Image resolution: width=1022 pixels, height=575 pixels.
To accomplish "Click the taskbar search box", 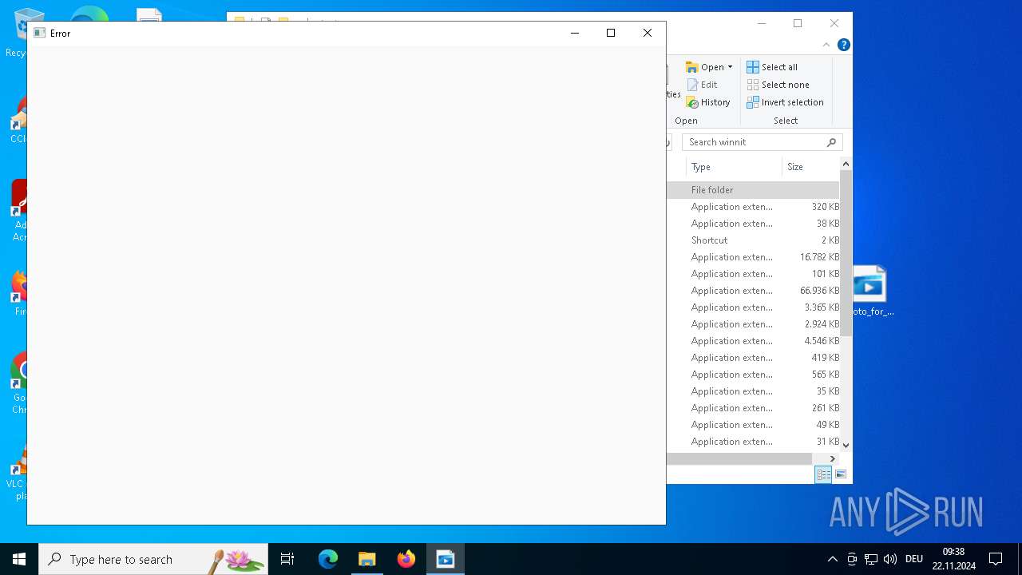I will [x=153, y=559].
